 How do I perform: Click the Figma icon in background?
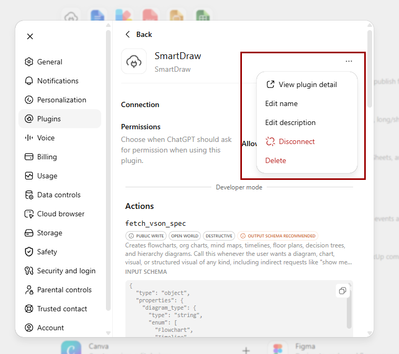(x=278, y=348)
